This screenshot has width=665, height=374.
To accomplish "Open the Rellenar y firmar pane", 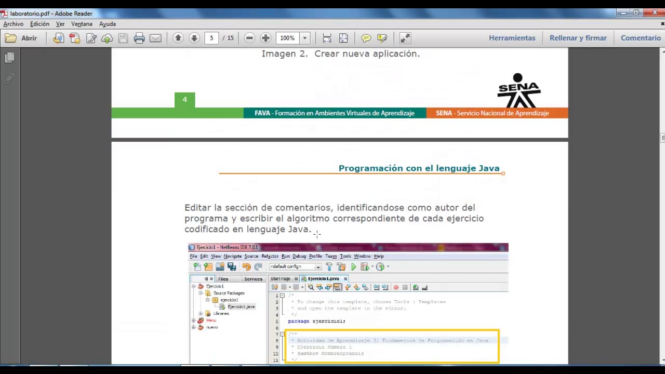I will click(578, 38).
